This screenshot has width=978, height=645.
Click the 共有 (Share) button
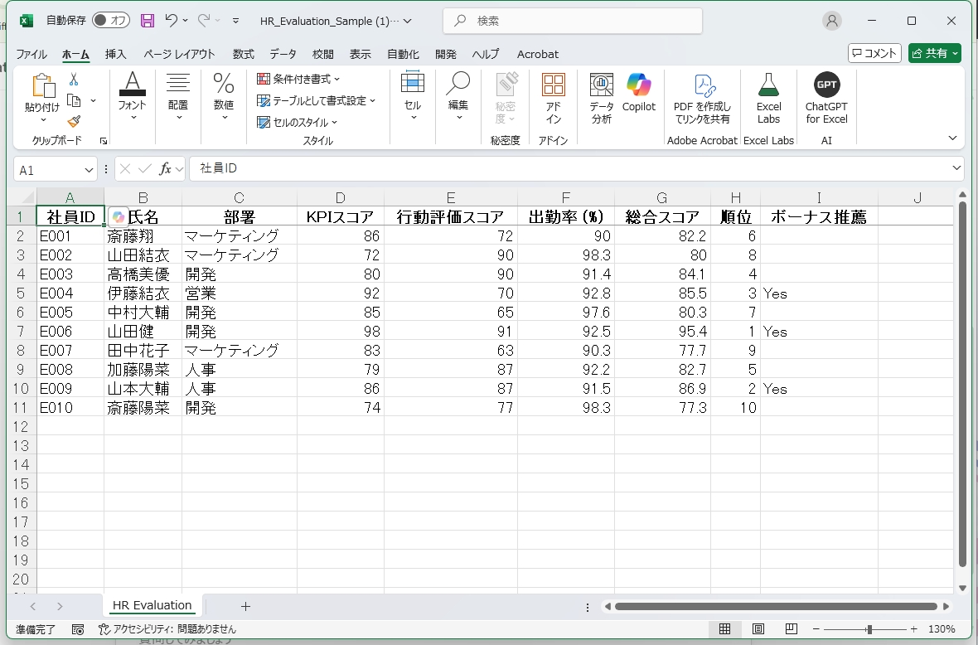[x=935, y=52]
